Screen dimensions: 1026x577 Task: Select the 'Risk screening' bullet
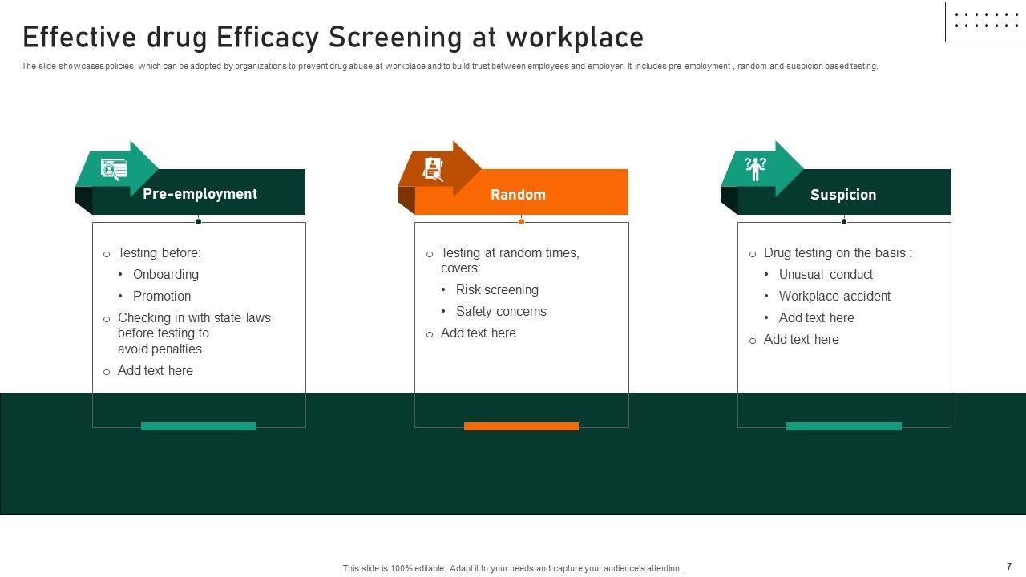(497, 289)
